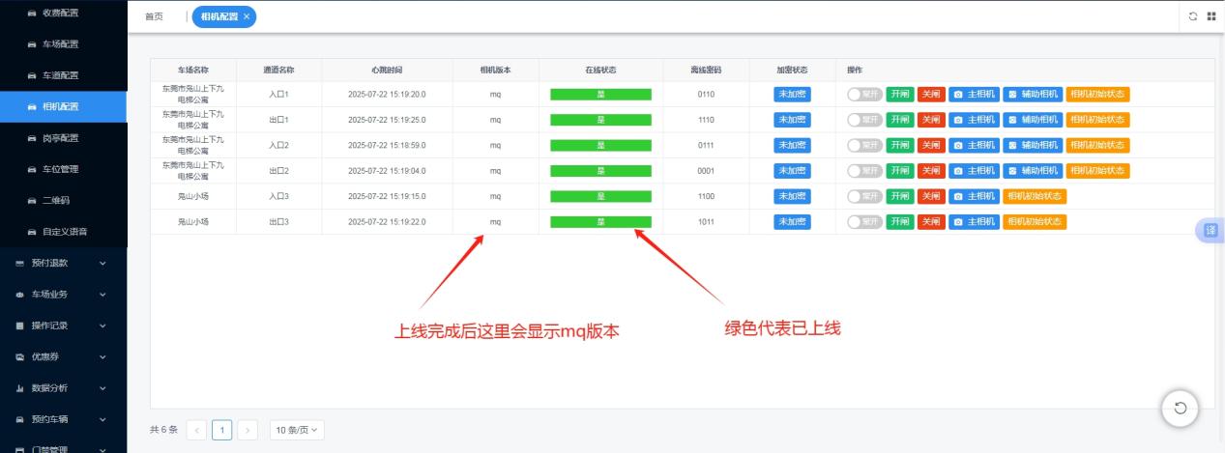Toggle the 常开 switch for 出口2
1225x453 pixels.
863,170
